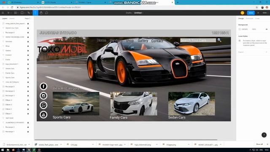Click the browser reload icon
270x152 pixels.
click(12, 7)
